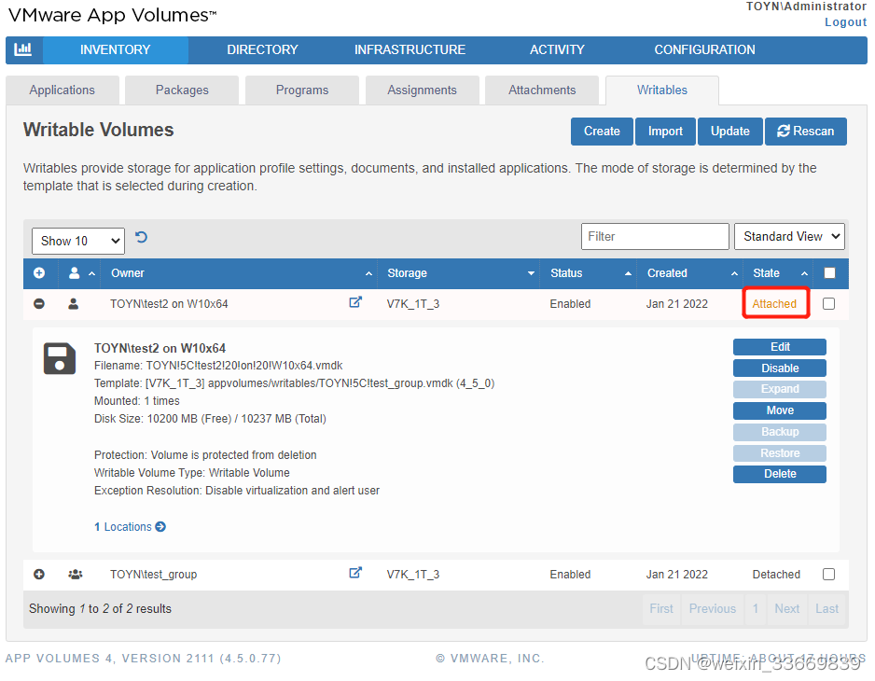875x681 pixels.
Task: Click the Expand volume button
Action: (x=780, y=389)
